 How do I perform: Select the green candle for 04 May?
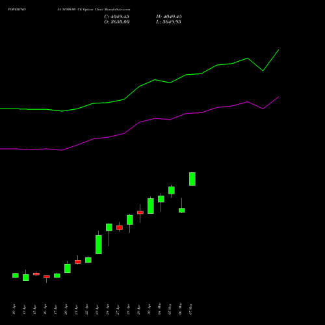(161, 199)
